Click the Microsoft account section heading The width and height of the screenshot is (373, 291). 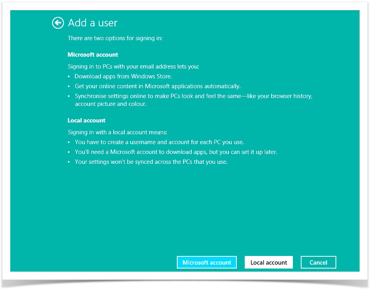(x=93, y=54)
